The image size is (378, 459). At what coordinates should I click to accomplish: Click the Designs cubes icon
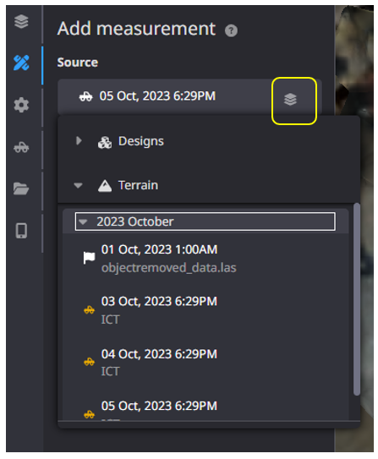[105, 143]
